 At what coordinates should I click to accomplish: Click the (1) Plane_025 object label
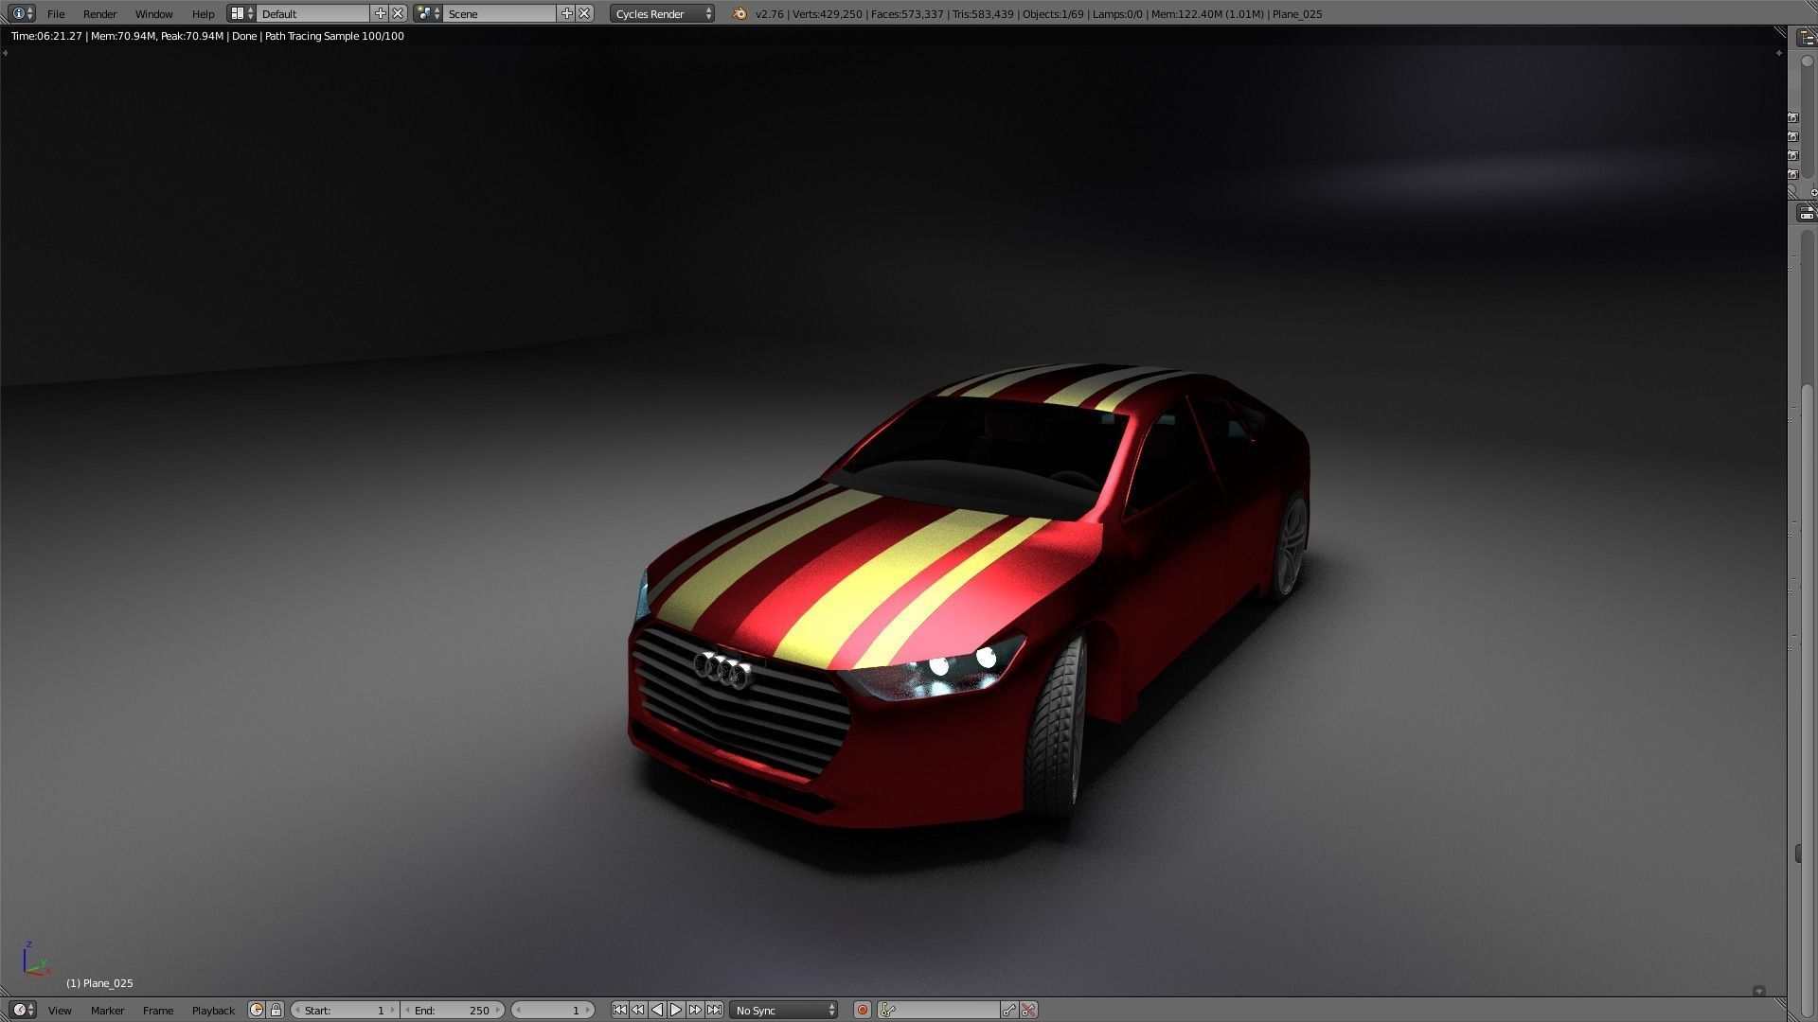point(99,983)
